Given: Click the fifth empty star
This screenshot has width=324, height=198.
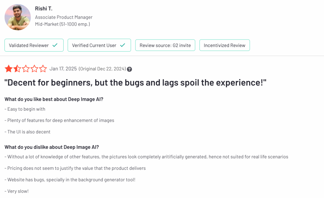Looking at the screenshot, I should click(x=43, y=69).
